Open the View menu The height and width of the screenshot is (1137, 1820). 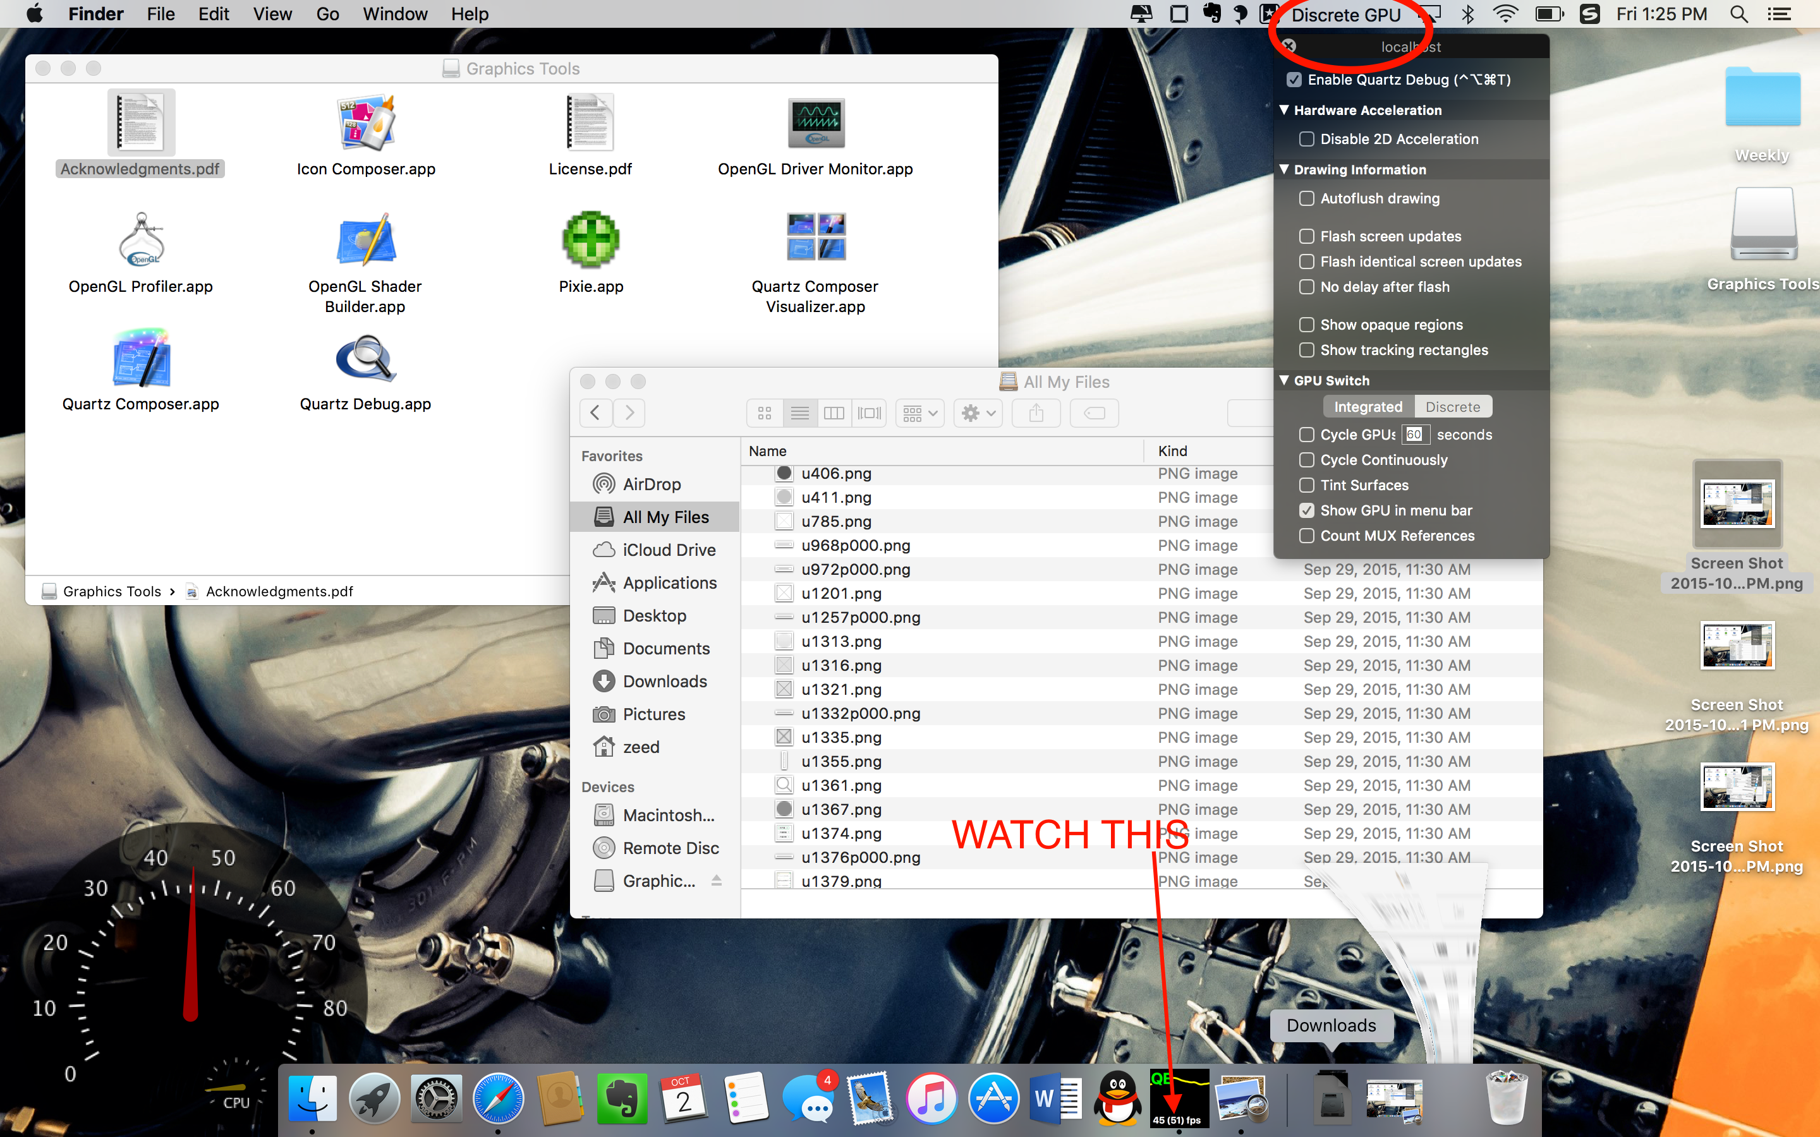pos(272,15)
